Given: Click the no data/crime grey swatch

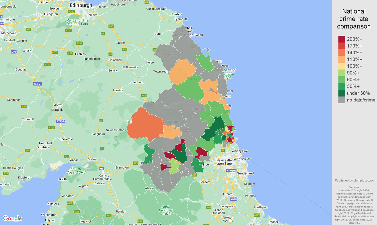Looking at the screenshot, I should pos(342,100).
